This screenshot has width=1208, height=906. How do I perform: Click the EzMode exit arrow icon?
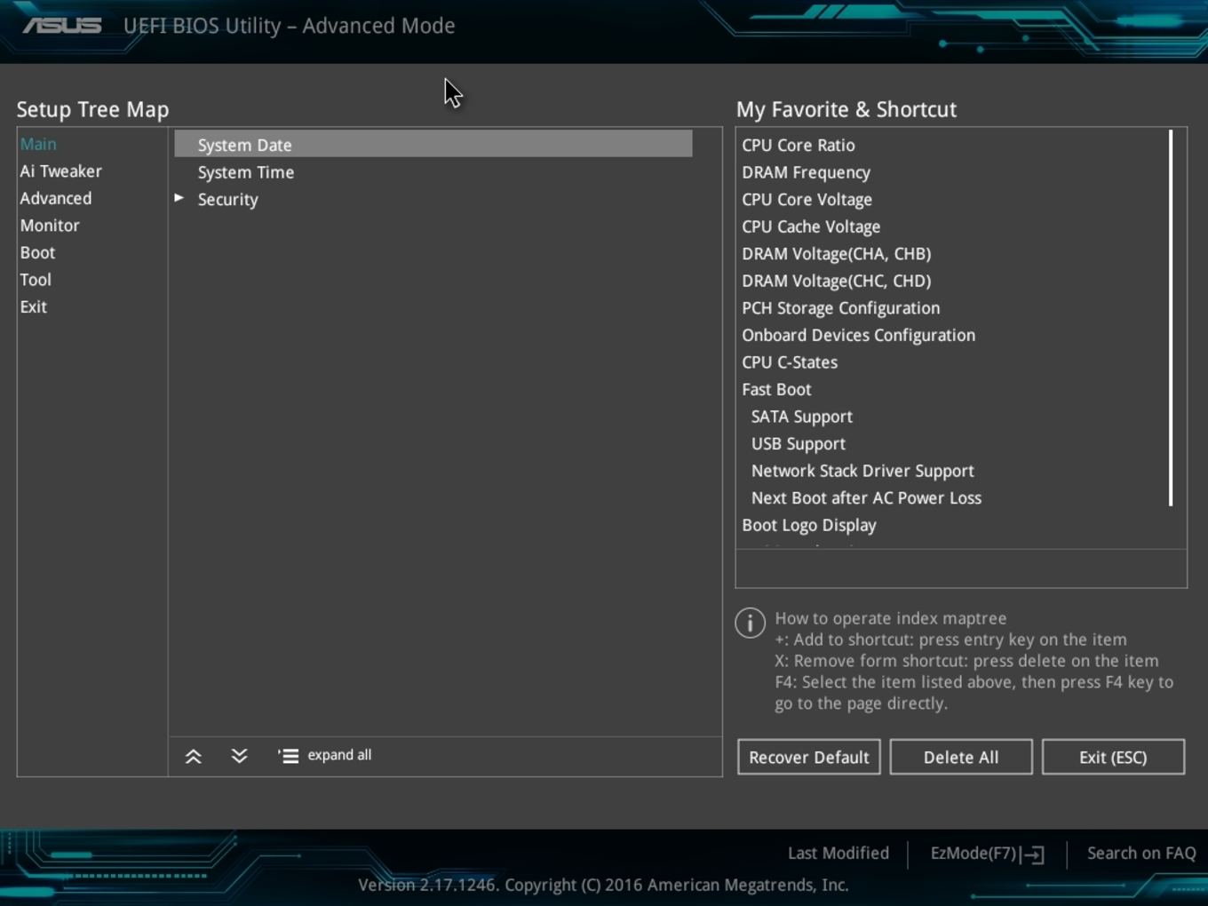pos(1032,854)
